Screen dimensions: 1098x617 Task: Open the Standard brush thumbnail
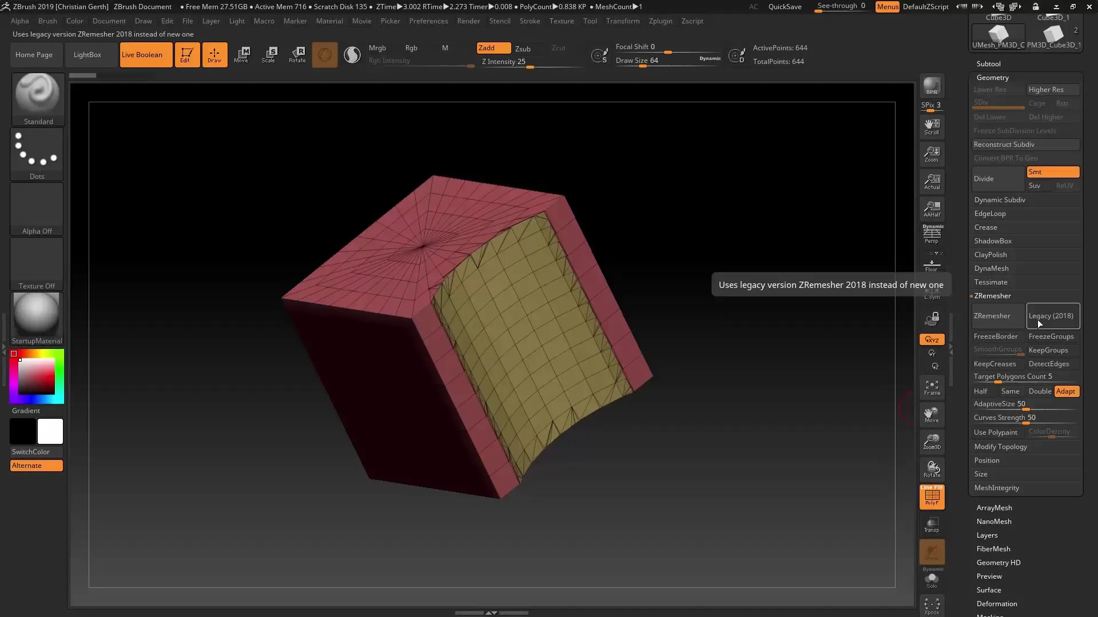coord(38,99)
